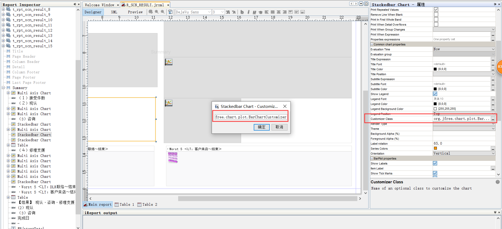
Task: Click the zoom out magnifier icon
Action: [x=162, y=12]
